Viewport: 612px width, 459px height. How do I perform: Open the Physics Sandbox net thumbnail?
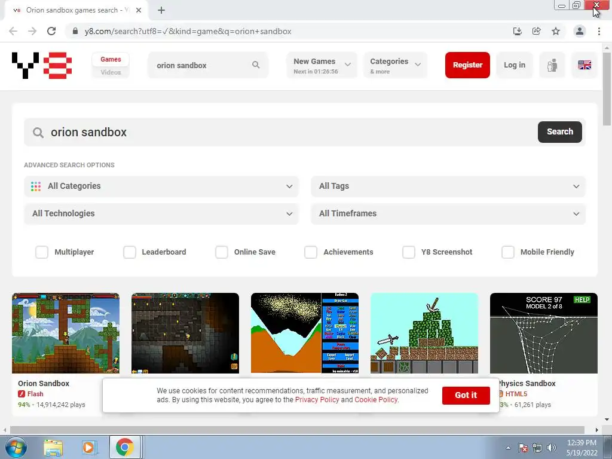544,333
